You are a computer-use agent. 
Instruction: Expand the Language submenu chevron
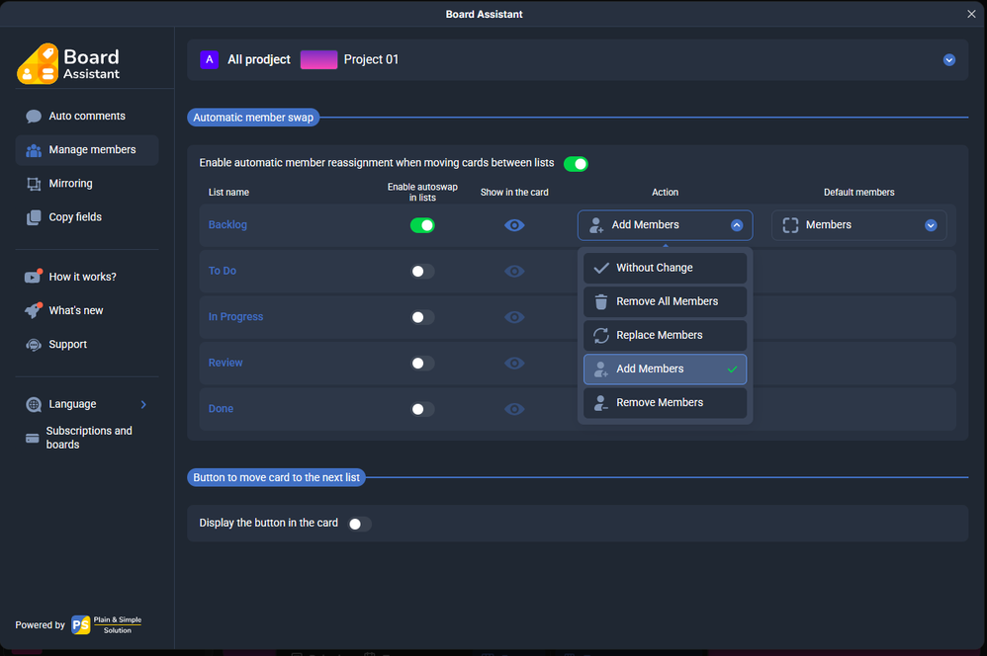tap(143, 404)
